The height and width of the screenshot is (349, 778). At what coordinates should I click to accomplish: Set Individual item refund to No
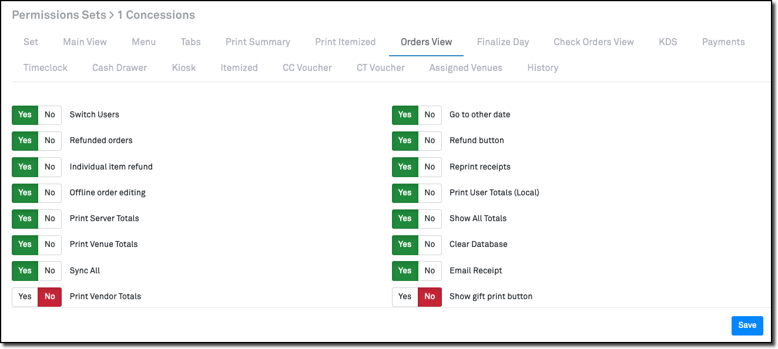[50, 167]
